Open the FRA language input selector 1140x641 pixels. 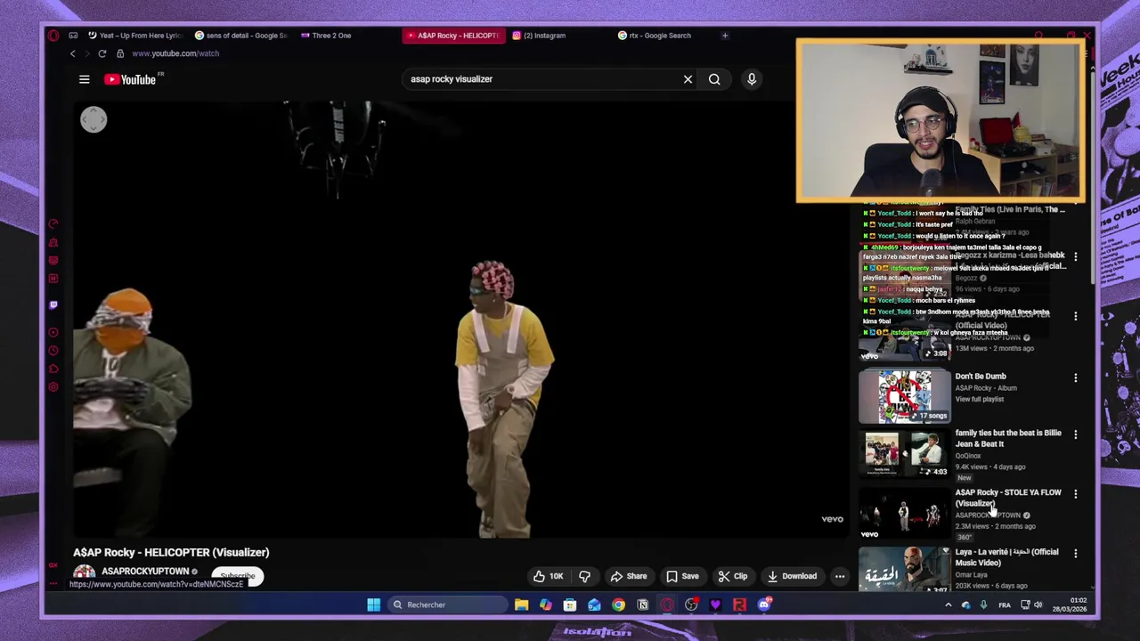tap(1005, 605)
